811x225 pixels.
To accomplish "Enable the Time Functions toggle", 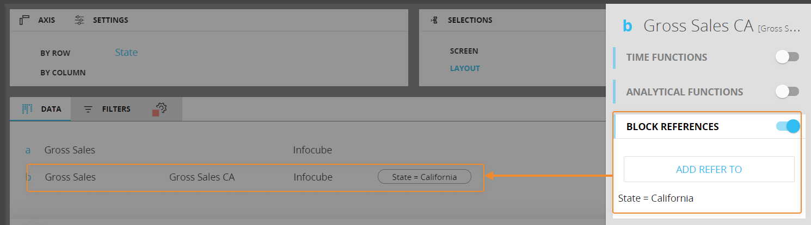I will [787, 57].
